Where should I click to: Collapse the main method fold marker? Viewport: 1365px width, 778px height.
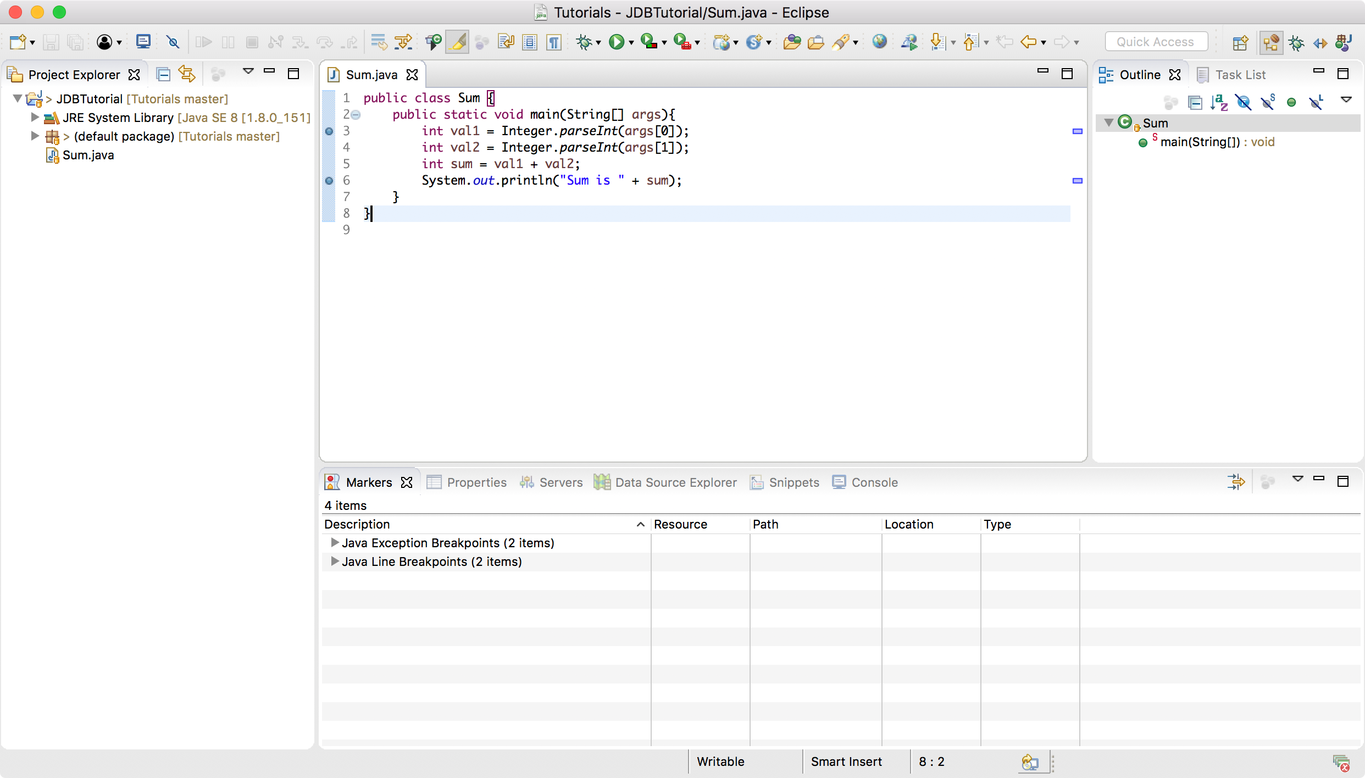click(x=356, y=115)
